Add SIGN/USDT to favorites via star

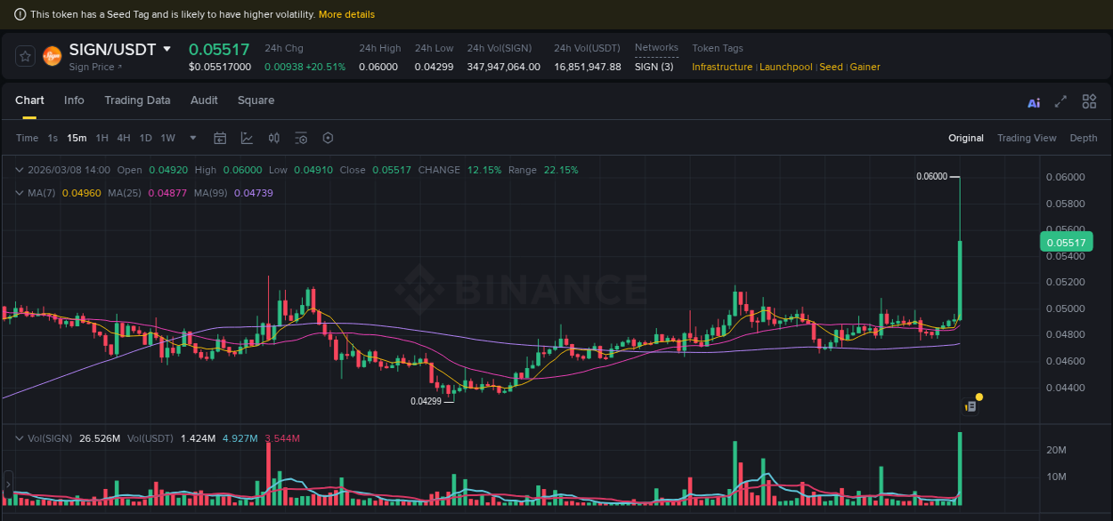click(24, 55)
